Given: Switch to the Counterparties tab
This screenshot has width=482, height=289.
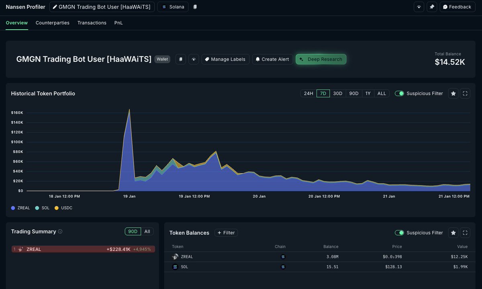Looking at the screenshot, I should click(x=53, y=23).
